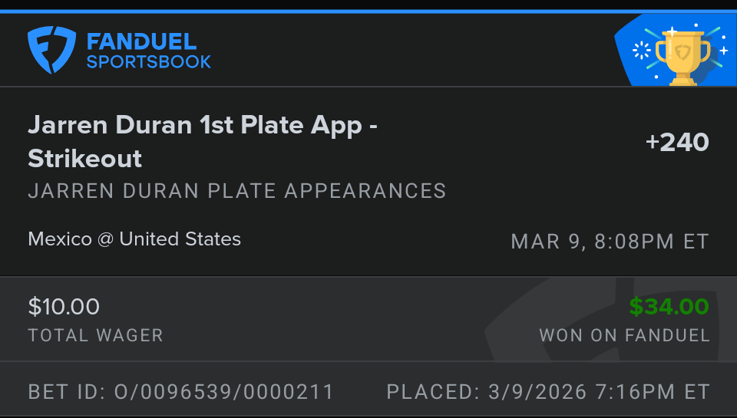This screenshot has height=418, width=737.
Task: Click the Strikeout word in bet title
Action: pos(84,158)
